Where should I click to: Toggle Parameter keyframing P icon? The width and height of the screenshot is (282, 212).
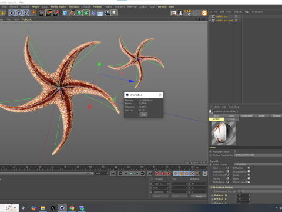tap(192, 174)
